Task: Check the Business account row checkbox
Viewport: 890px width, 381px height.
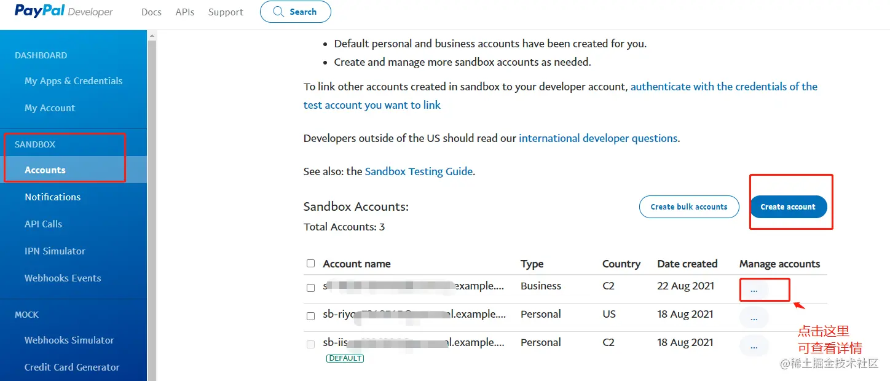Action: coord(310,288)
